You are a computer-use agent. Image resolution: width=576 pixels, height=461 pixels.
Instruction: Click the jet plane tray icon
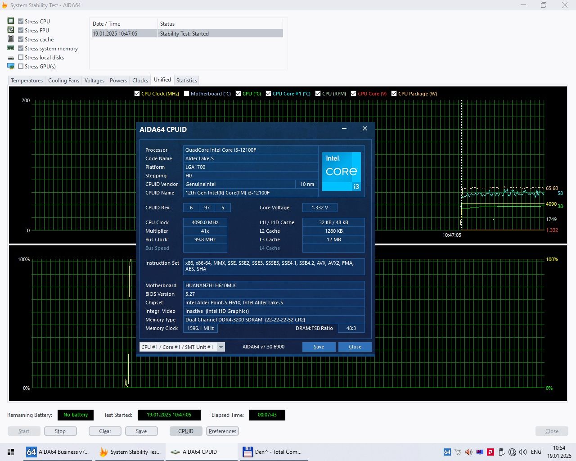point(458,452)
